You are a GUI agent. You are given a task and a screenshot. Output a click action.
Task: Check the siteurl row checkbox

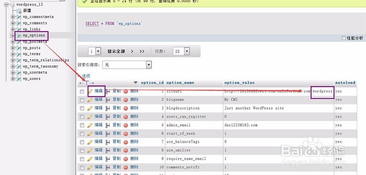82,91
